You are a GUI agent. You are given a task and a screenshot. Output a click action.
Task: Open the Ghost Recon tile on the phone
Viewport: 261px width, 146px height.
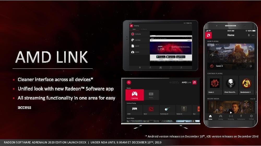coord(230,85)
